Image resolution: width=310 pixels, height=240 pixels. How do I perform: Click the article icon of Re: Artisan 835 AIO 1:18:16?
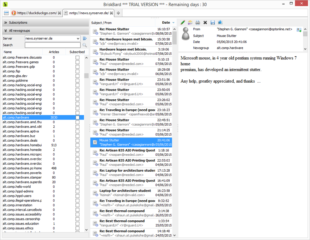(95, 153)
